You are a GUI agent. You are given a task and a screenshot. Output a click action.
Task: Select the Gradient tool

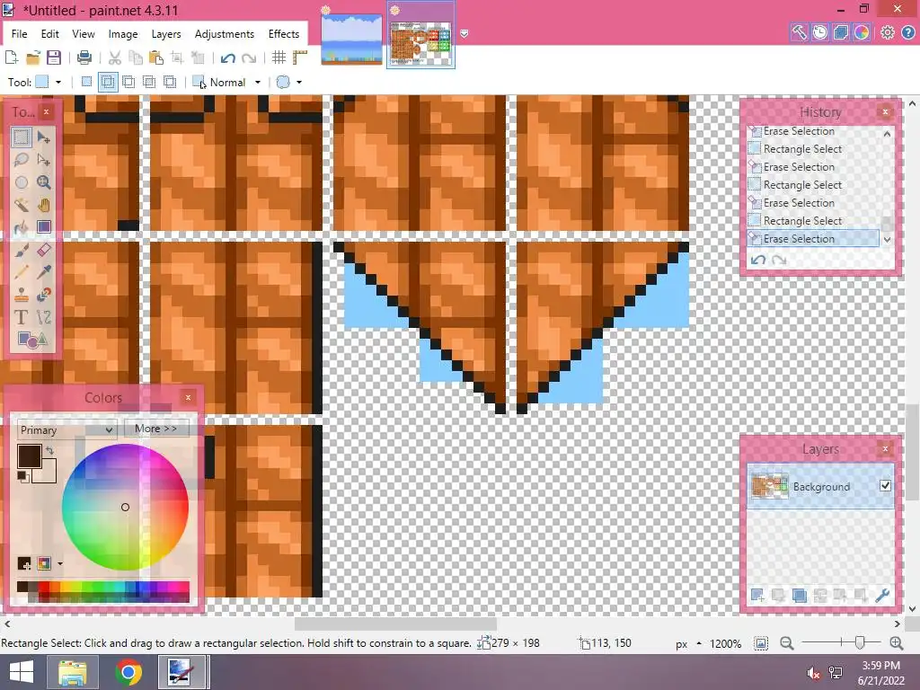coord(44,227)
